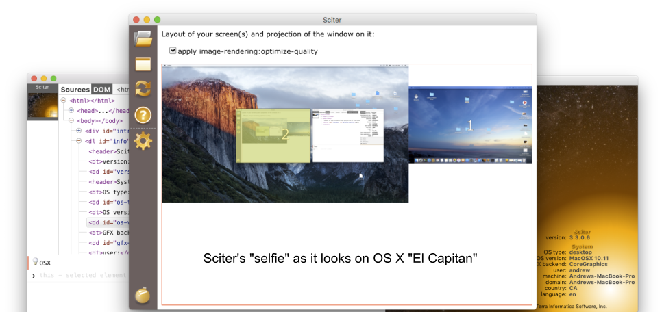Switch to Sources tab in inspector

(75, 90)
